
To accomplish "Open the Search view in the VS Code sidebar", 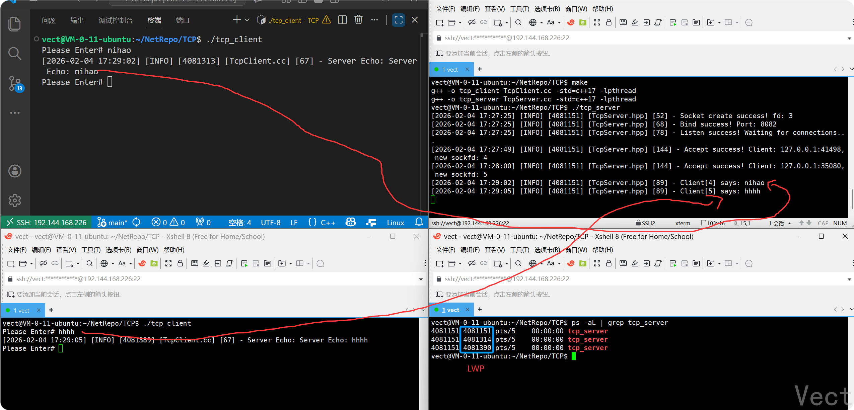I will click(15, 53).
